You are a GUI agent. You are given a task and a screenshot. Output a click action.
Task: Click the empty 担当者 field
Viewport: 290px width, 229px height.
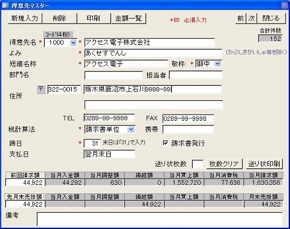click(x=196, y=75)
